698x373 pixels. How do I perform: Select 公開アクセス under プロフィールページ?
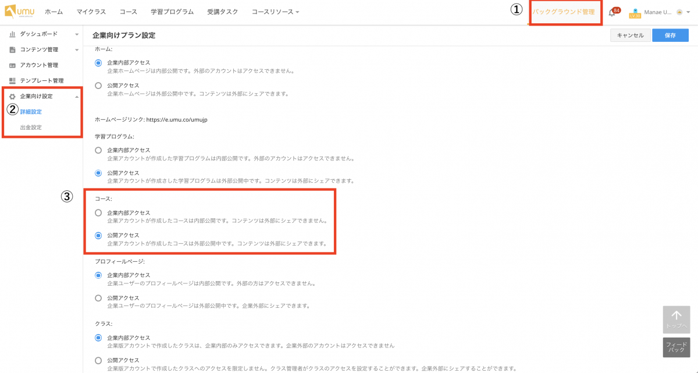[98, 298]
